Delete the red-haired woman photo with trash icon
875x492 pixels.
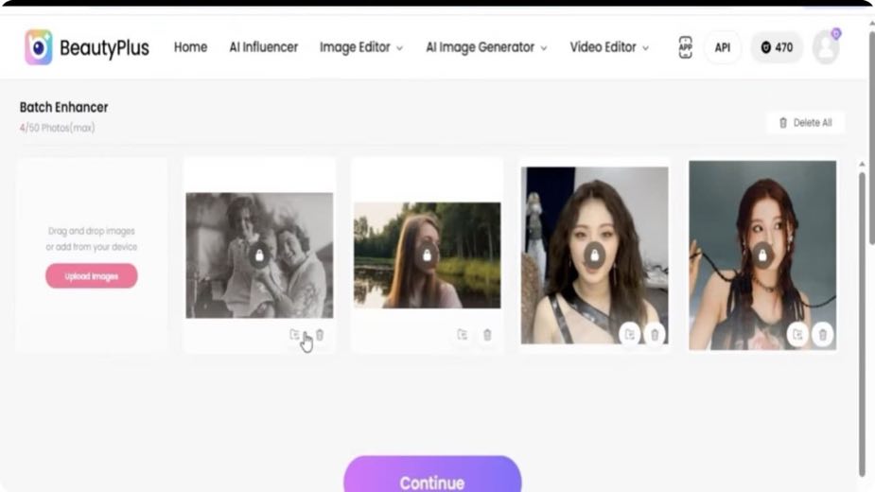(x=823, y=335)
